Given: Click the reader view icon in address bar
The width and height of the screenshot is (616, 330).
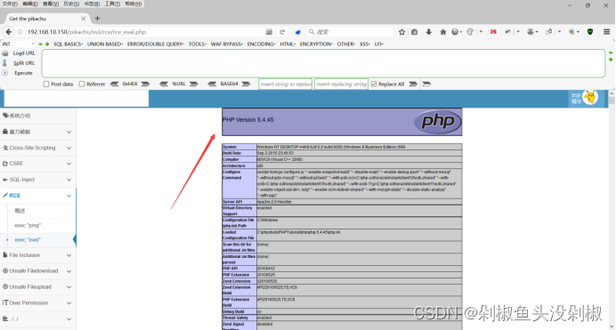Looking at the screenshot, I should [x=269, y=32].
